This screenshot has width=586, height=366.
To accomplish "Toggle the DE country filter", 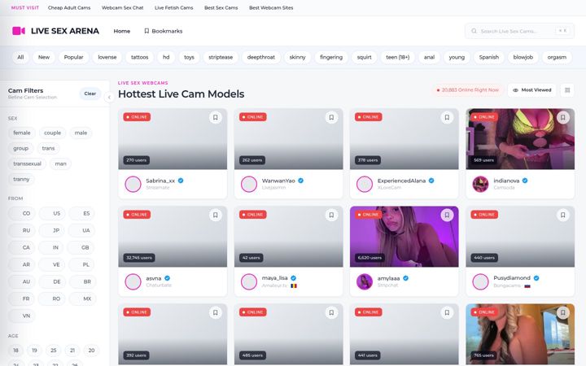I will pyautogui.click(x=52, y=281).
